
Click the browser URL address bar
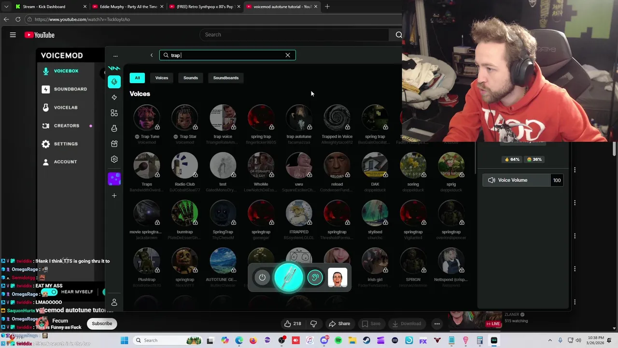[214, 19]
